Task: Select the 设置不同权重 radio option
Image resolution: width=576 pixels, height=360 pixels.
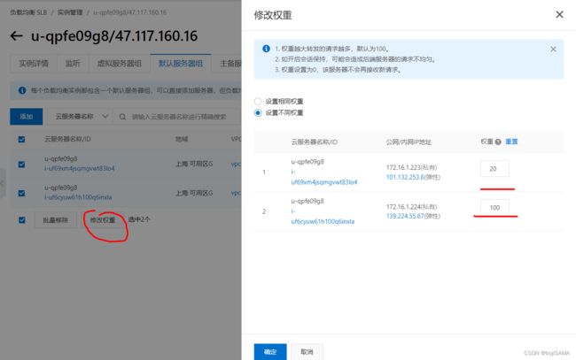Action: click(258, 112)
